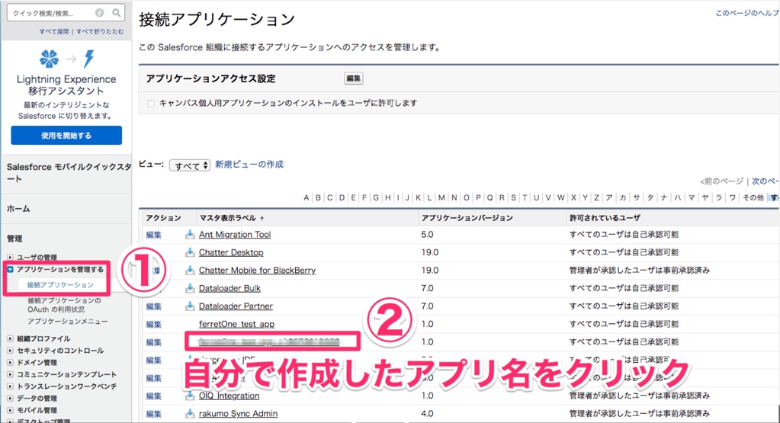Image resolution: width=780 pixels, height=423 pixels.
Task: Expand 組織プロファイル tree node
Action: point(10,338)
